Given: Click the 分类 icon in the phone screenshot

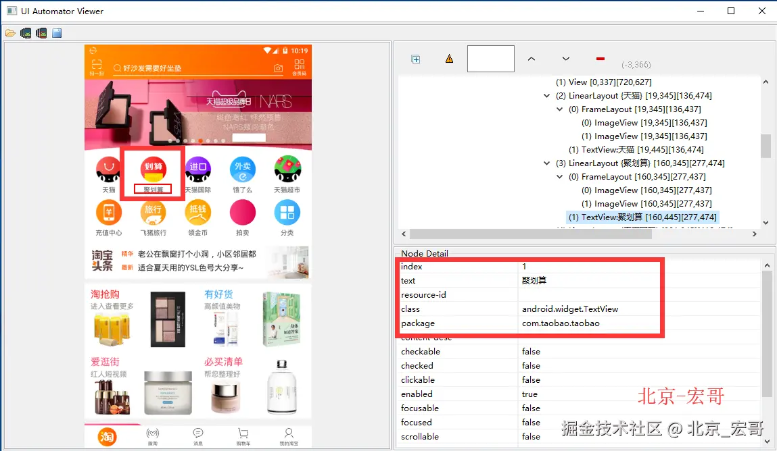Looking at the screenshot, I should tap(287, 212).
